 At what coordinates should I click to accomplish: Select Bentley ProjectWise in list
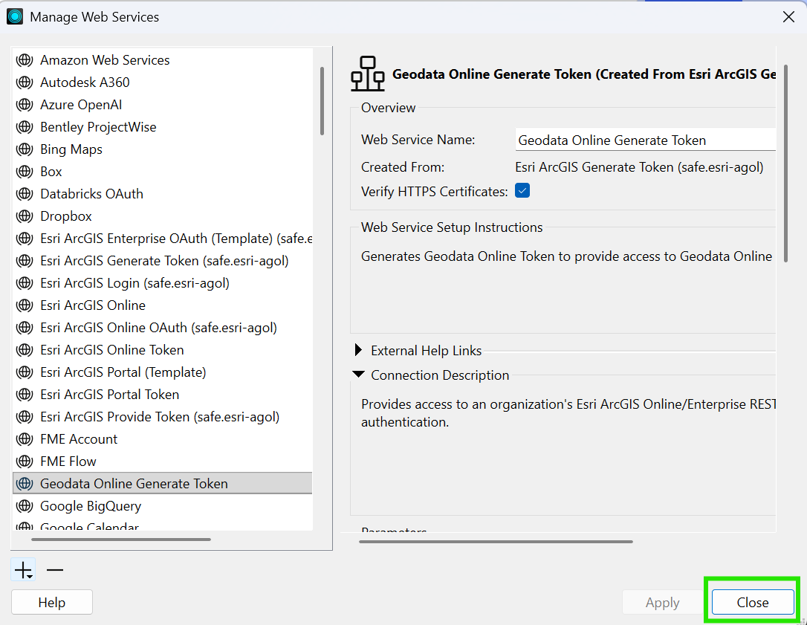tap(162, 127)
